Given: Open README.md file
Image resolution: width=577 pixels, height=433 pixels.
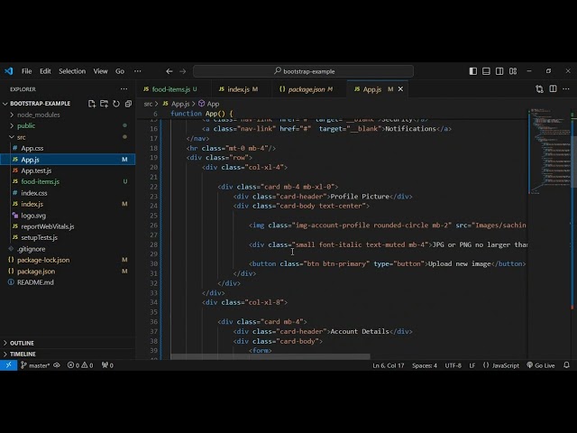Looking at the screenshot, I should tap(35, 282).
